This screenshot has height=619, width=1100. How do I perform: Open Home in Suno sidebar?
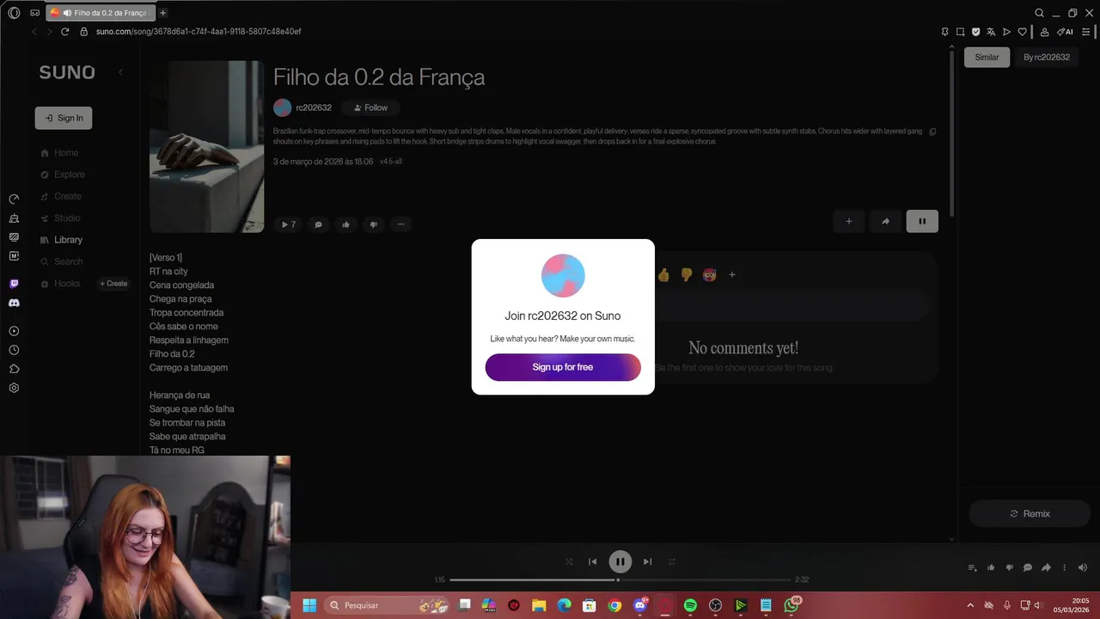coord(59,153)
